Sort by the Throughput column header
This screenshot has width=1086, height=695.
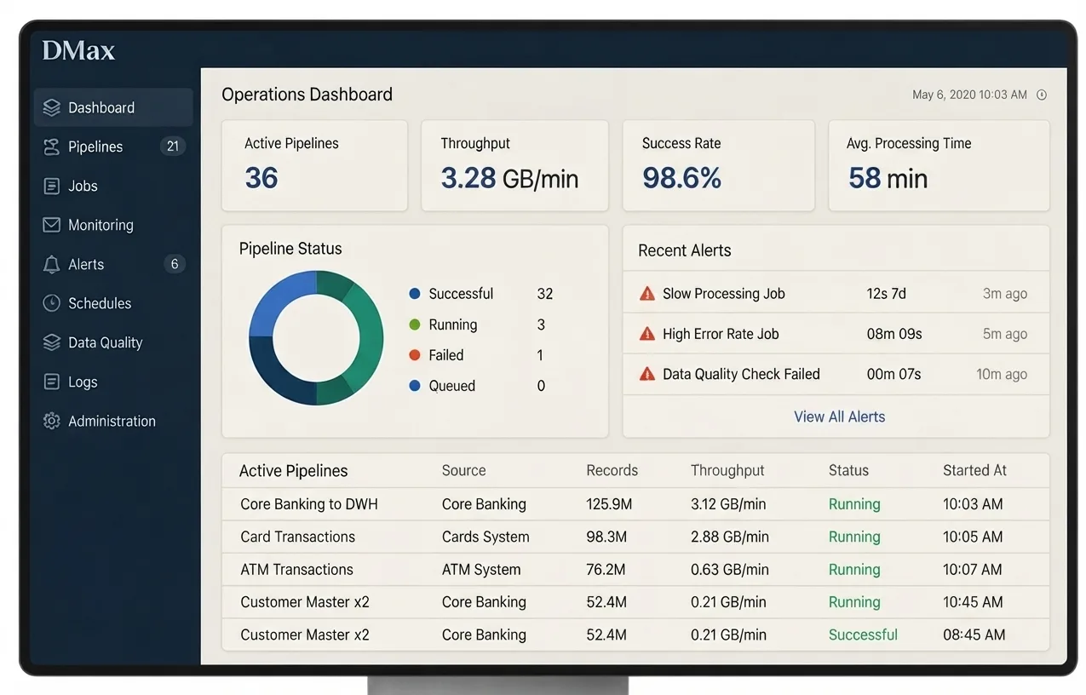tap(727, 470)
